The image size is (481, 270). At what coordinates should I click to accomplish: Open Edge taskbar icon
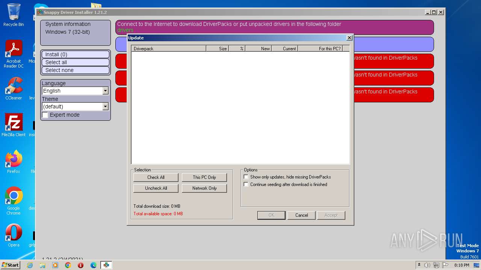click(94, 265)
